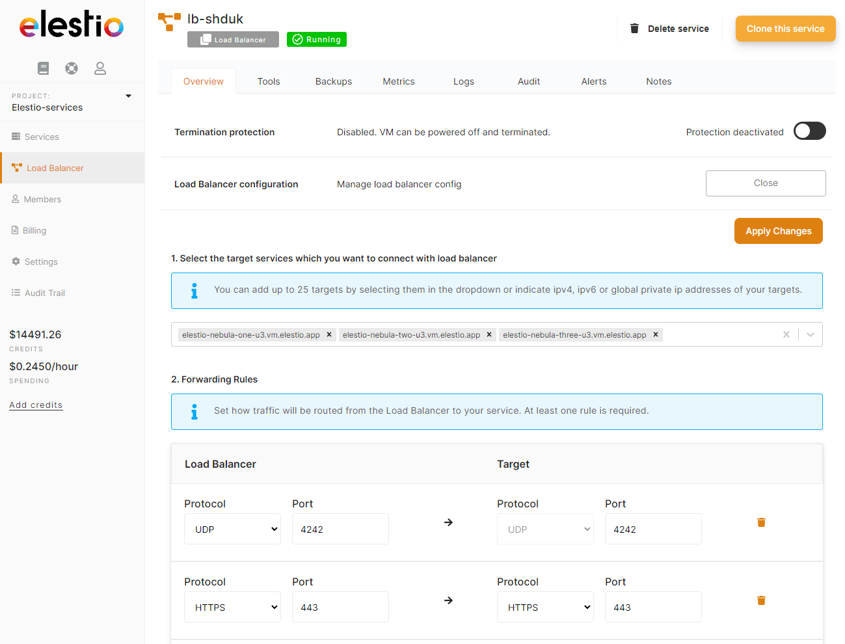Open Load Balancer protocol dropdown showing UDP

click(x=232, y=530)
